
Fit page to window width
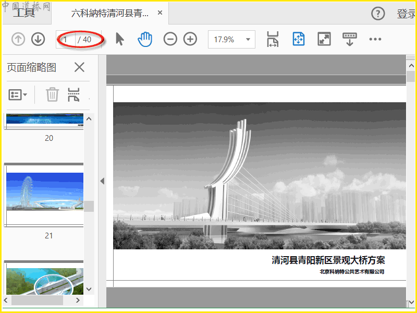click(273, 40)
